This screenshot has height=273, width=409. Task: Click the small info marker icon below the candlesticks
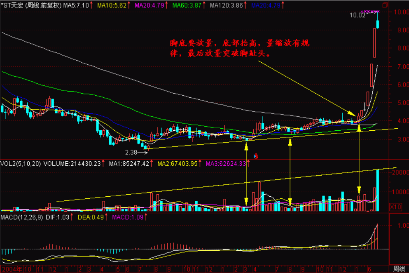point(256,156)
